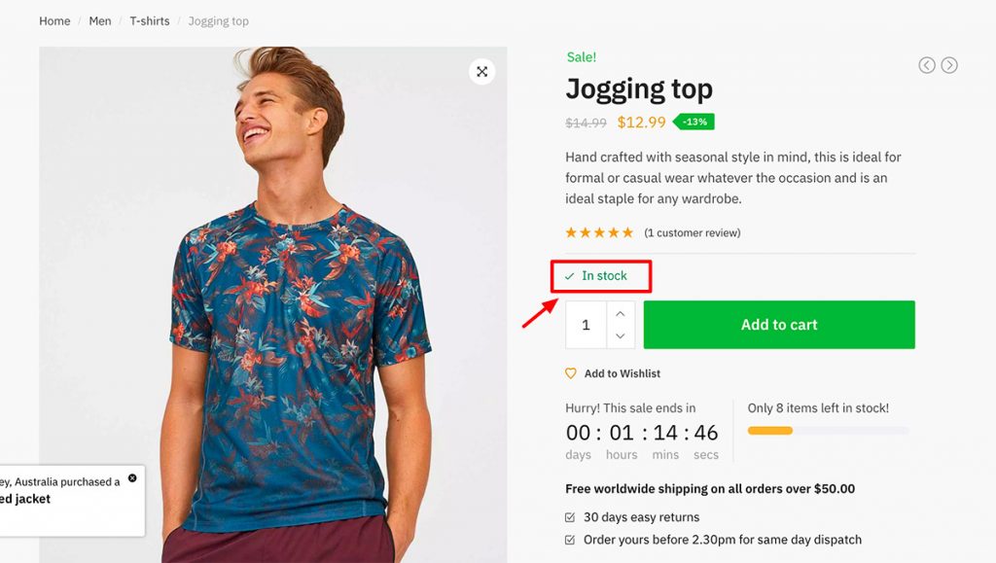
Task: Open the next product using the right circle arrow
Action: click(950, 64)
